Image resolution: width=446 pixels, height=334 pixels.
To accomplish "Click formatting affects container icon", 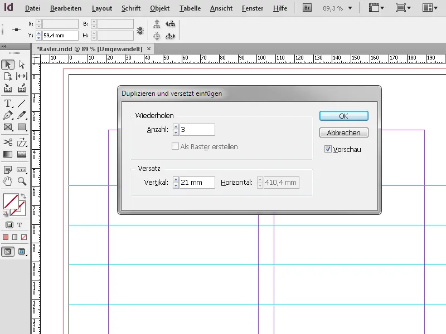I will coord(9,225).
